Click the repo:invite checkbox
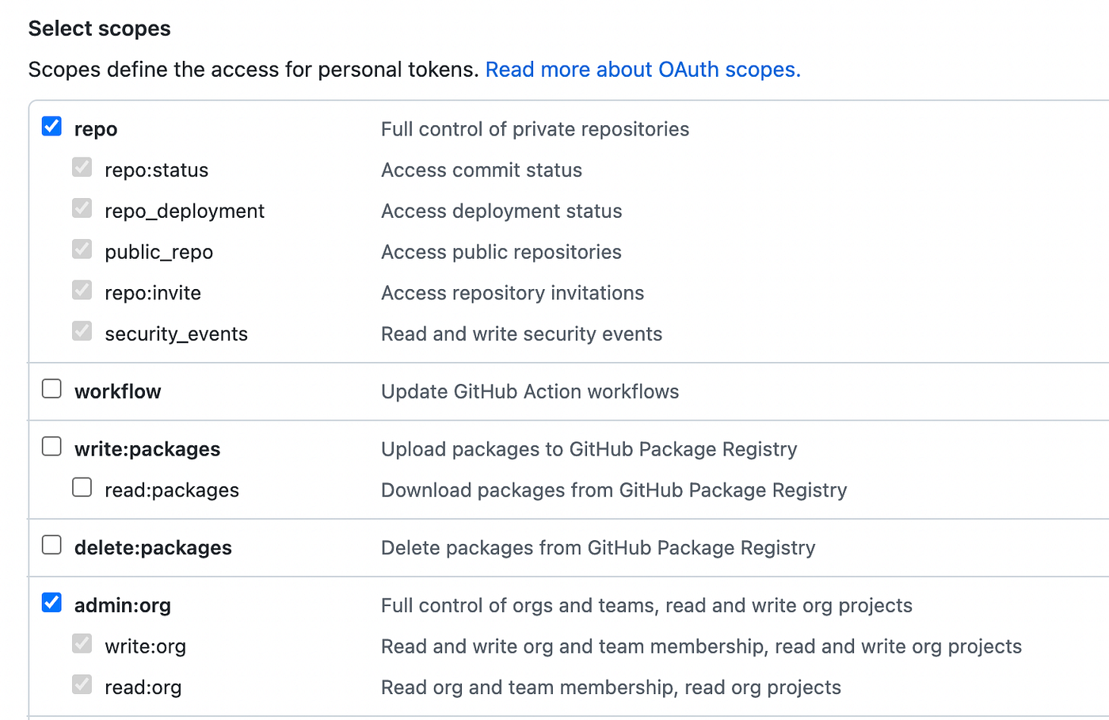 82,290
